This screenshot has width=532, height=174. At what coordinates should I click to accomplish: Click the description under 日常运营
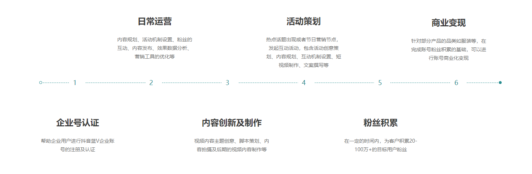154,48
